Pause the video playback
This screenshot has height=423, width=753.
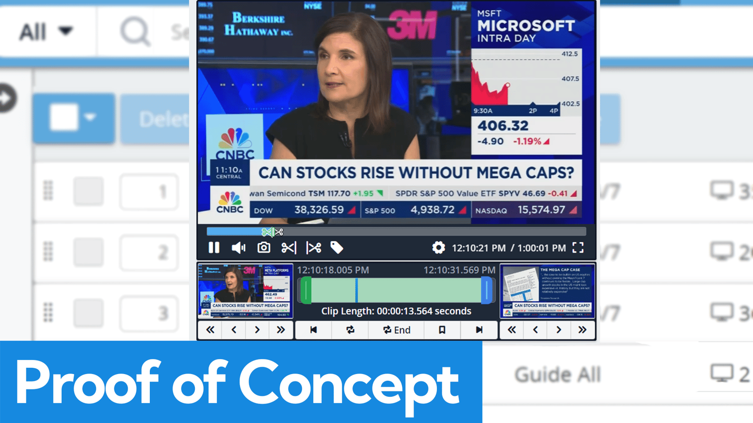213,248
